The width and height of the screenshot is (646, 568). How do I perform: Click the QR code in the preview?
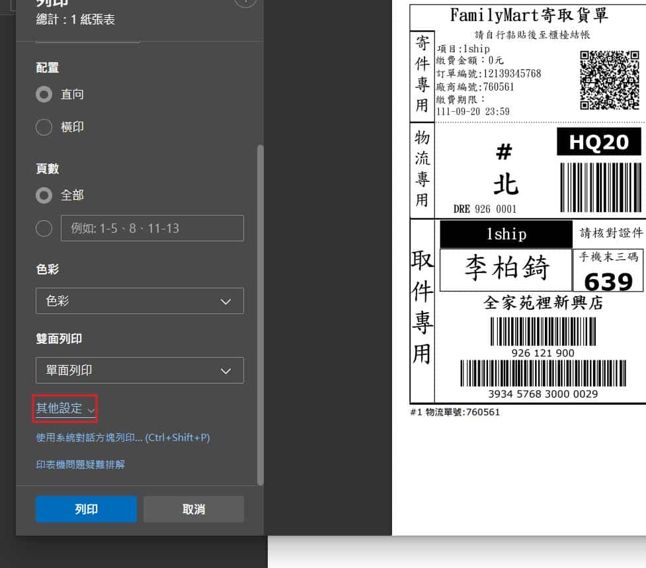pos(610,80)
